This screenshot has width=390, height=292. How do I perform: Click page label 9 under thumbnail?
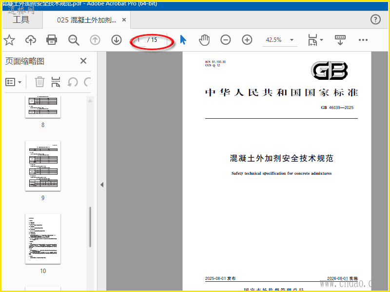pos(43,198)
